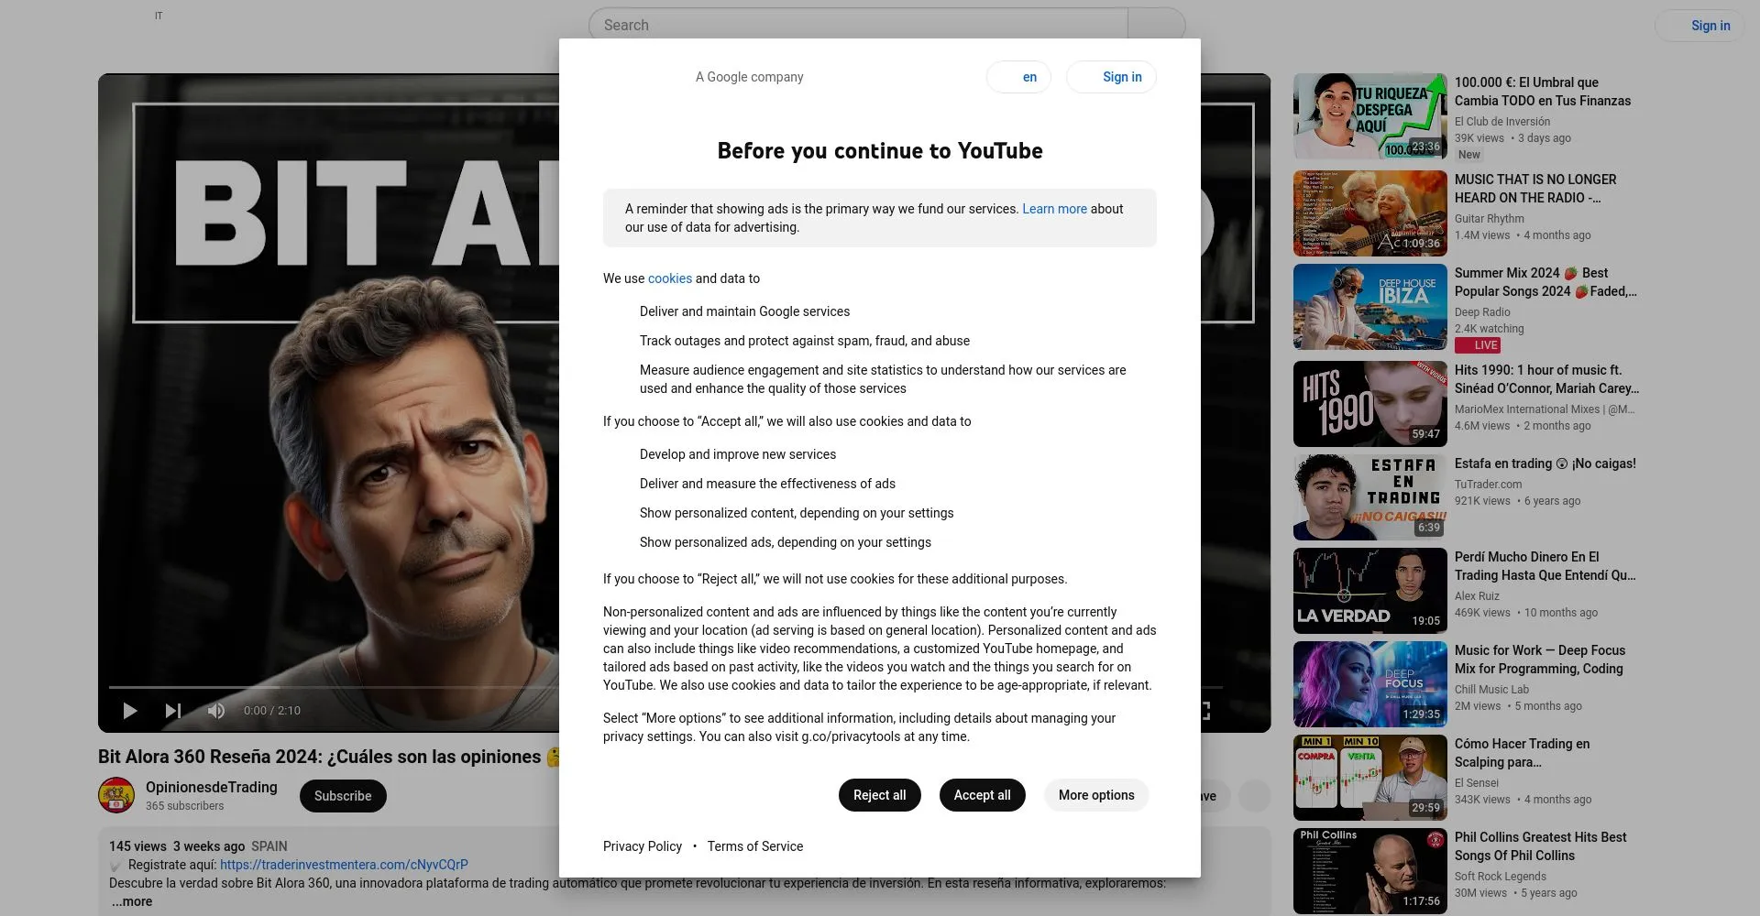Open channel 'Deep Radio'
Screen dimensions: 1760x916
coord(1482,312)
